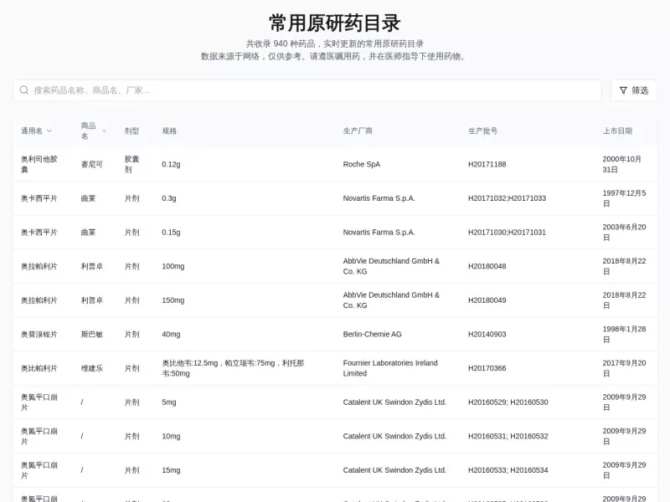
Task: Select the 维建乐 trade name cell
Action: pyautogui.click(x=92, y=368)
